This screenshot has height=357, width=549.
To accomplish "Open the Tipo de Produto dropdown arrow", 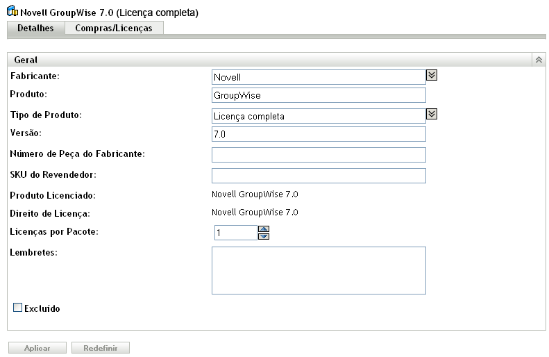I will point(432,115).
